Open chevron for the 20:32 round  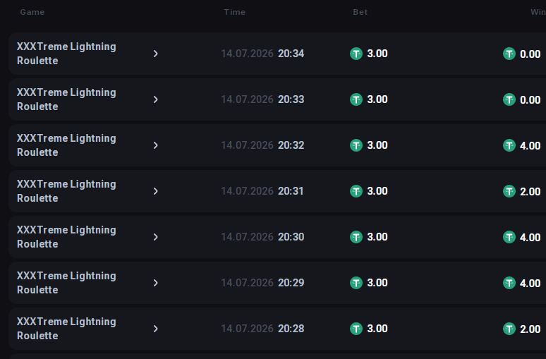(156, 145)
